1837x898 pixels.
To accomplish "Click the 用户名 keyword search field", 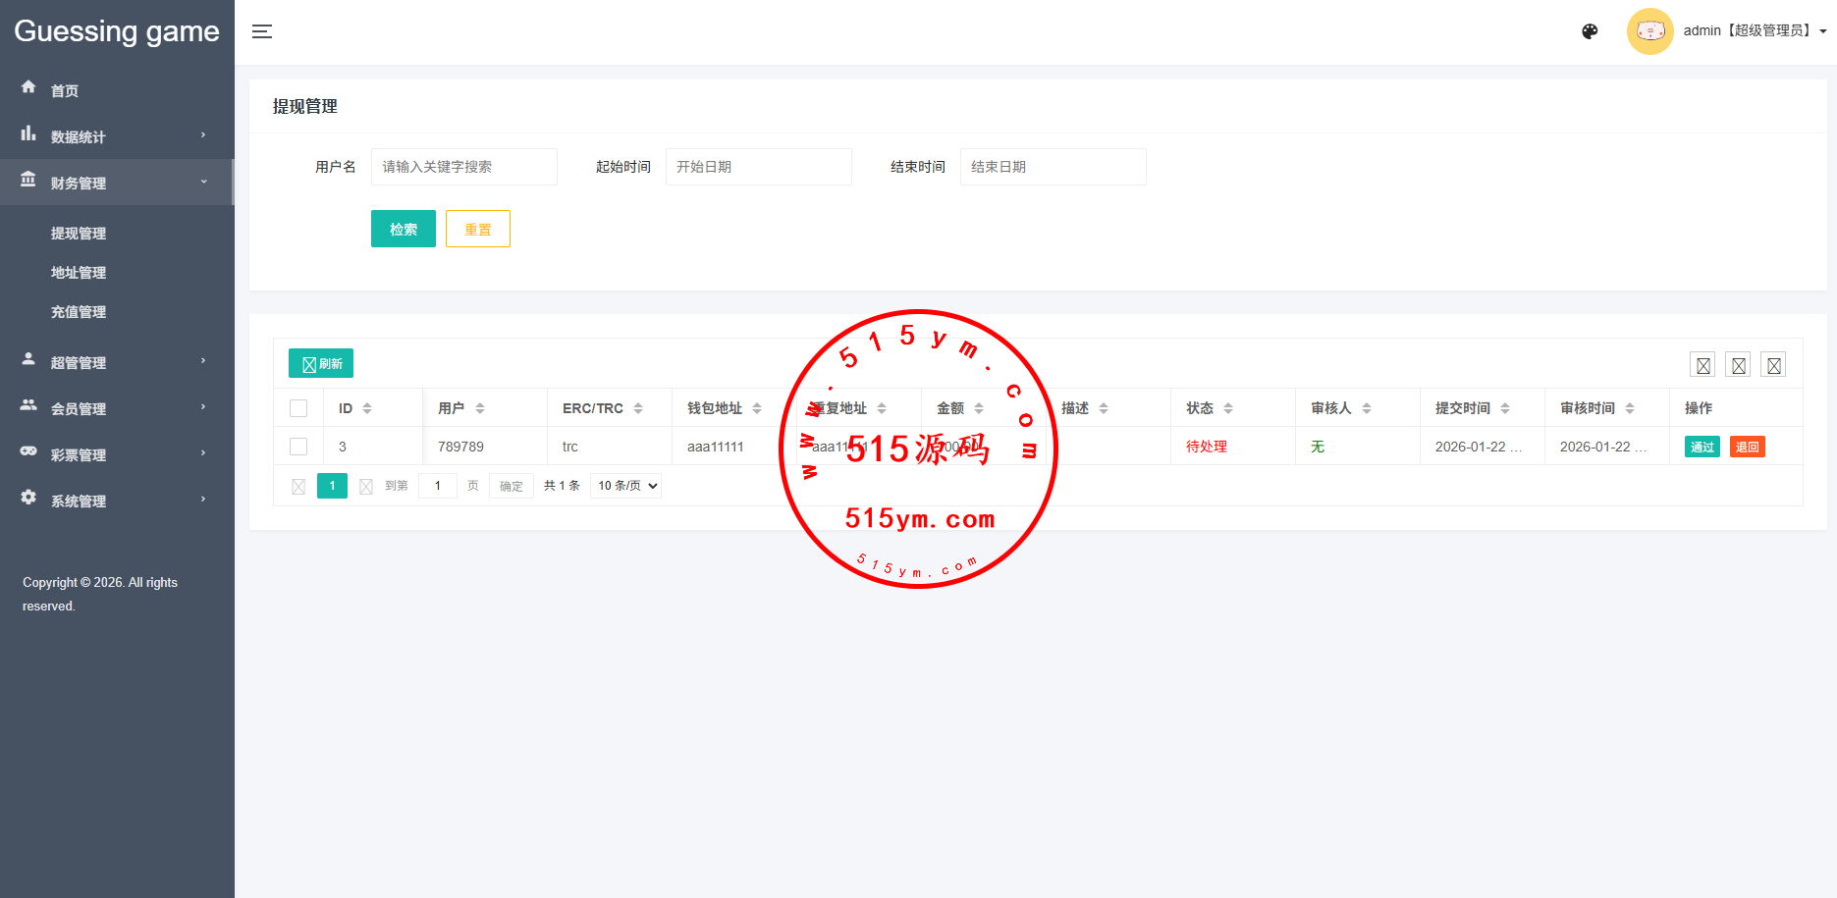I will tap(463, 167).
